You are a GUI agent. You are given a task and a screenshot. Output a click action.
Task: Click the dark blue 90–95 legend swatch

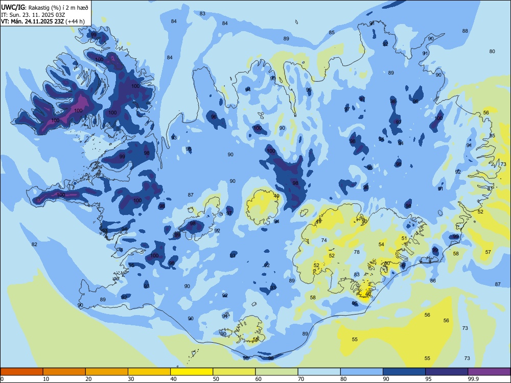[404, 372]
